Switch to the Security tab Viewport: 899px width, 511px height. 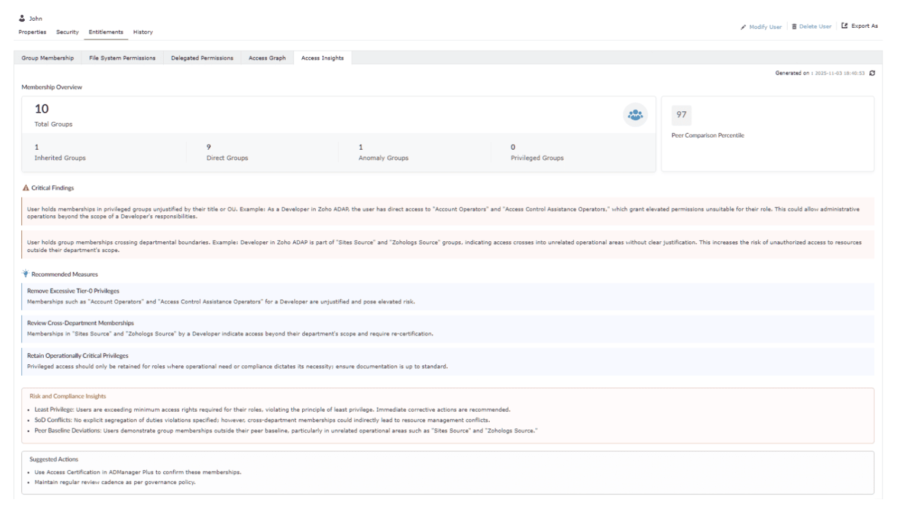point(67,32)
